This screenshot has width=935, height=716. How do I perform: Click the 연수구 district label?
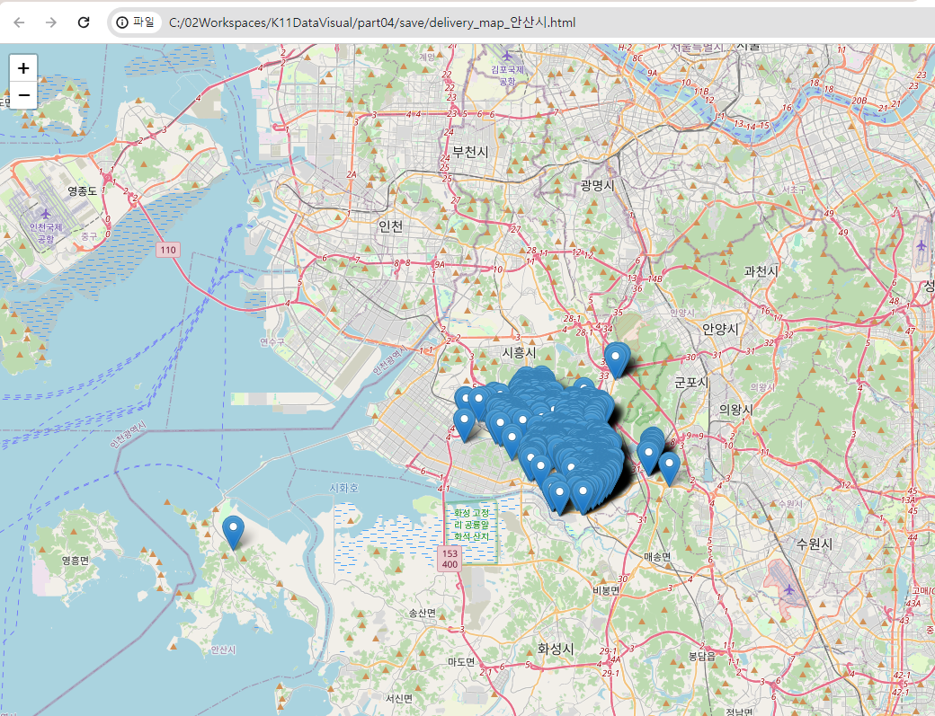click(x=272, y=342)
